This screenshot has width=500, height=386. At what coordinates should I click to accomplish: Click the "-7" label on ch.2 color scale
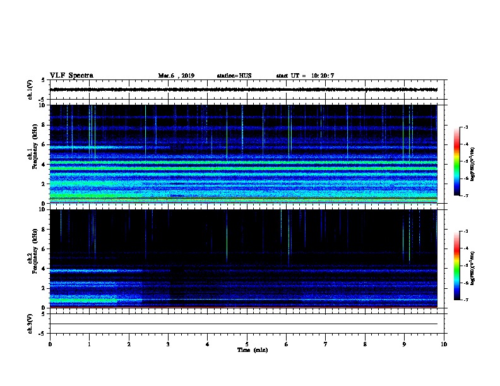(466, 300)
